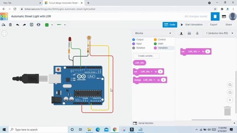Select the Notation block category
Image resolution: width=237 pixels, height=133 pixels.
(x=139, y=48)
